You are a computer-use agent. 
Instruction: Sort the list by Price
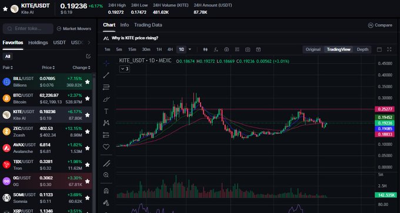click(48, 68)
